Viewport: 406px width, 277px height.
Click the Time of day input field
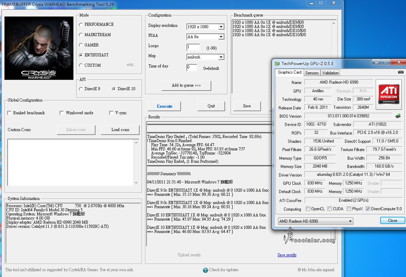point(192,68)
